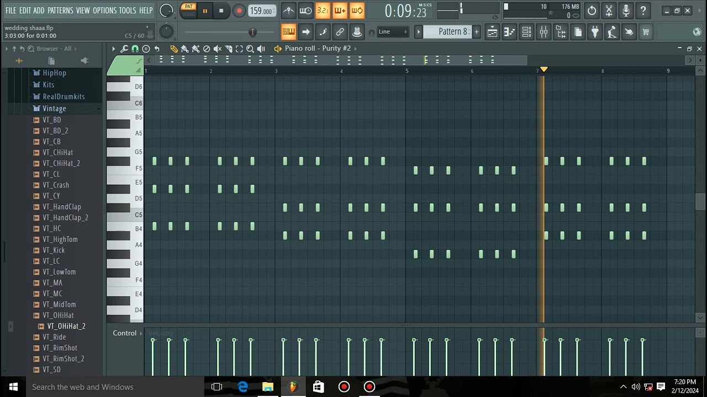Toggle the overdub/blend recording button
707x397 pixels.
(x=340, y=10)
